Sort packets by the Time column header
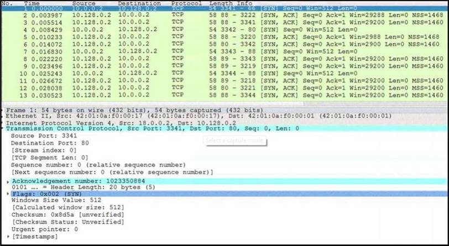This screenshot has width=449, height=246. pos(33,3)
